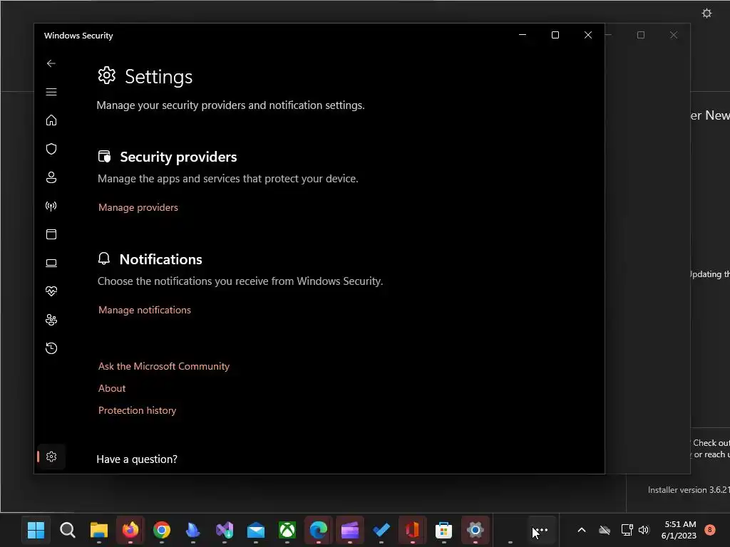Screen dimensions: 730x547
Task: Open Family options icon
Action: [x=51, y=320]
